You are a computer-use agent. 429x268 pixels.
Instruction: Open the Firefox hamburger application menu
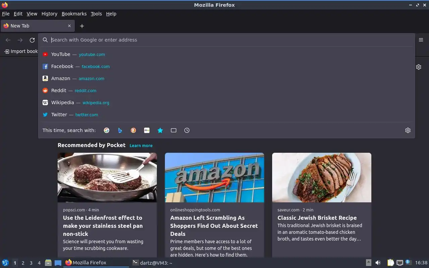click(x=421, y=40)
